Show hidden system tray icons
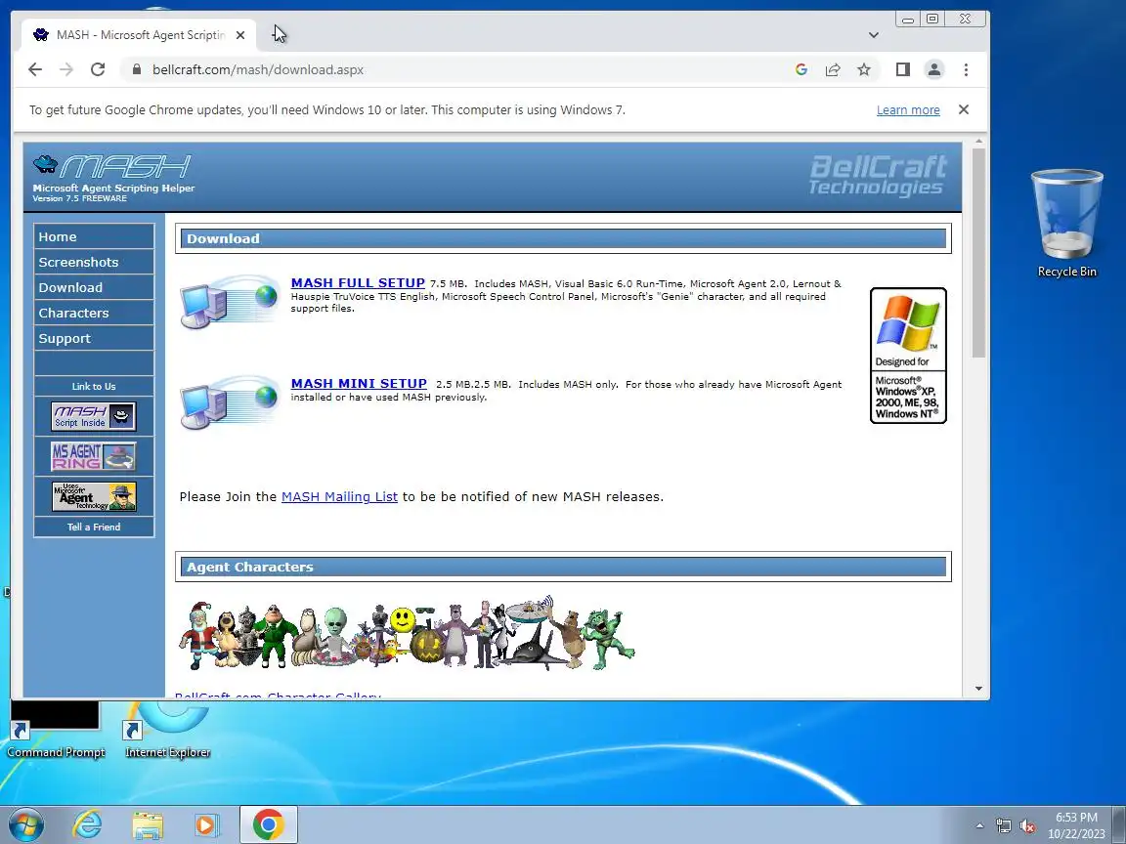 tap(979, 826)
